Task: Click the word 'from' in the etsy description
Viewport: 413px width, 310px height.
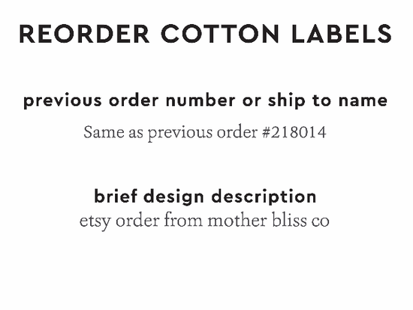Action: [x=183, y=220]
